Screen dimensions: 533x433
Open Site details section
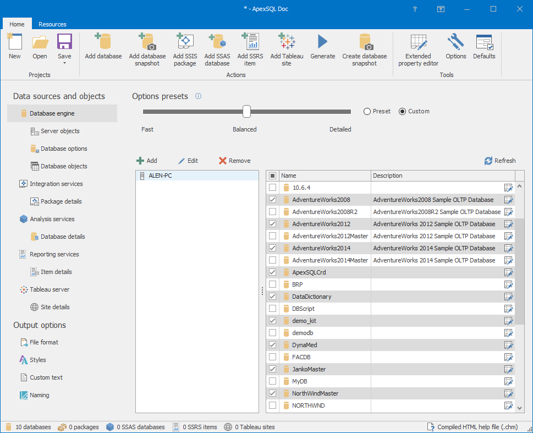50,307
